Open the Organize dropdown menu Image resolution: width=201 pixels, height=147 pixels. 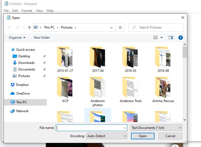coord(17,38)
